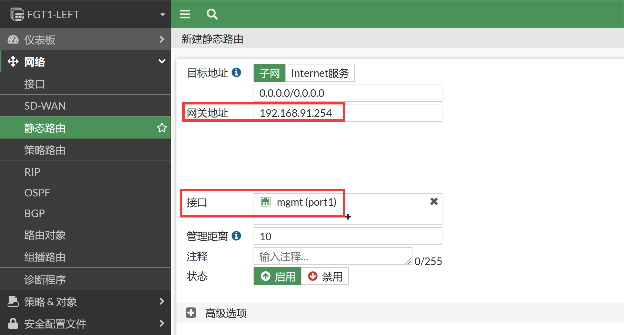624x335 pixels.
Task: Click the favorite star on 静态路由
Action: [x=162, y=128]
